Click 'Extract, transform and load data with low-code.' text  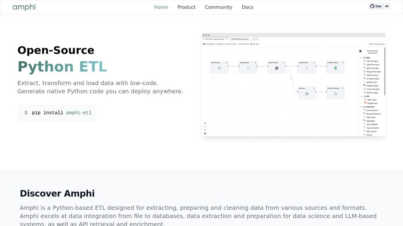click(x=88, y=83)
